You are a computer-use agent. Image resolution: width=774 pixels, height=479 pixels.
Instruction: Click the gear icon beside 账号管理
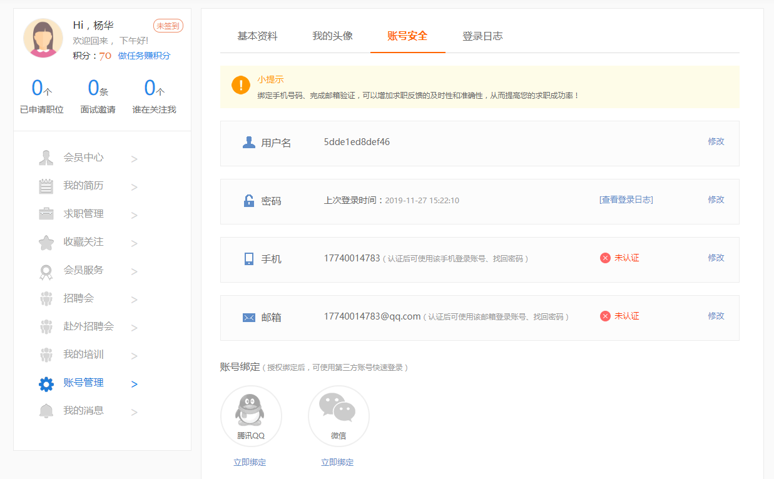tap(46, 384)
